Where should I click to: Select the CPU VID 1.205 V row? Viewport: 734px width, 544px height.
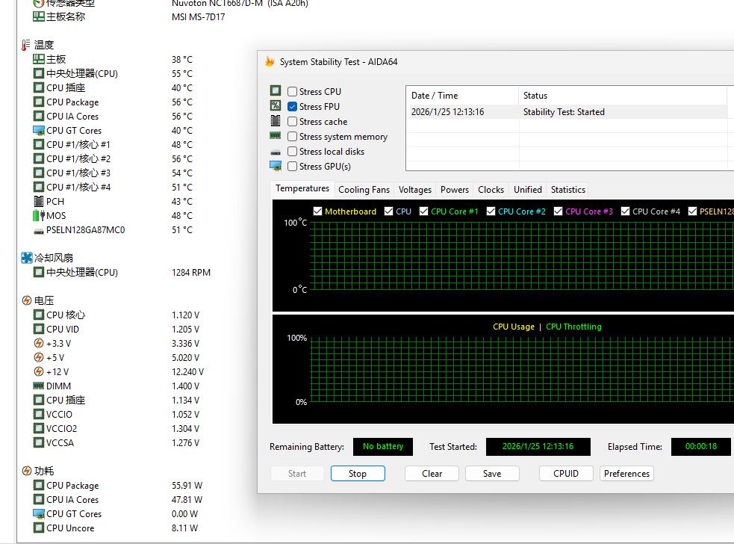click(117, 329)
